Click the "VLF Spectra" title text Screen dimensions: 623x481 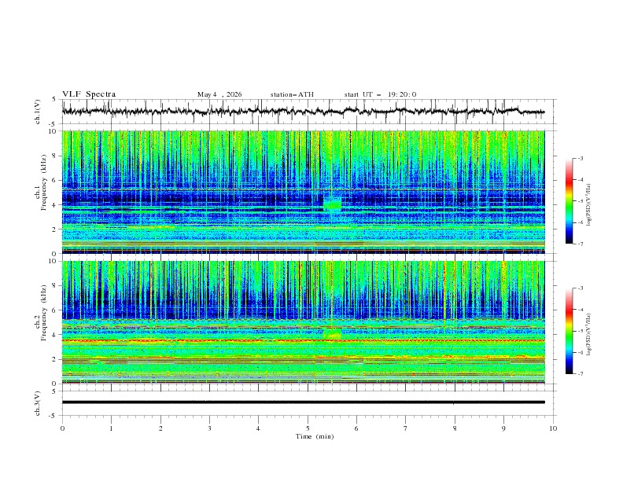click(x=89, y=94)
